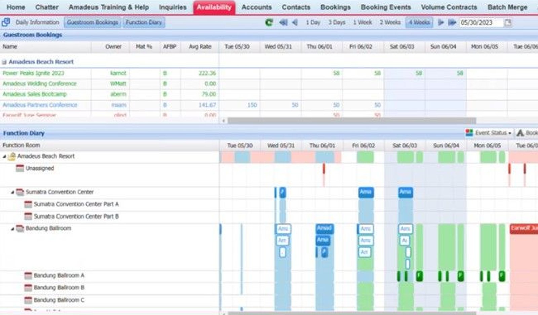Viewport: 538px width, 315px height.
Task: Click Sumatra Convention Center room icon
Action: click(x=20, y=192)
